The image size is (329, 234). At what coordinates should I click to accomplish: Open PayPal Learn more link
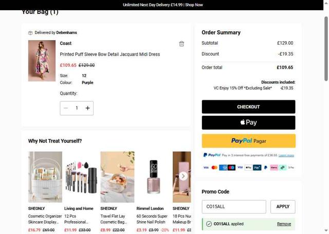(x=286, y=155)
